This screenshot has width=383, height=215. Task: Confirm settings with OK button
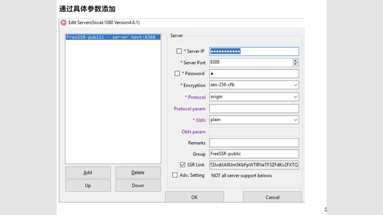(194, 197)
